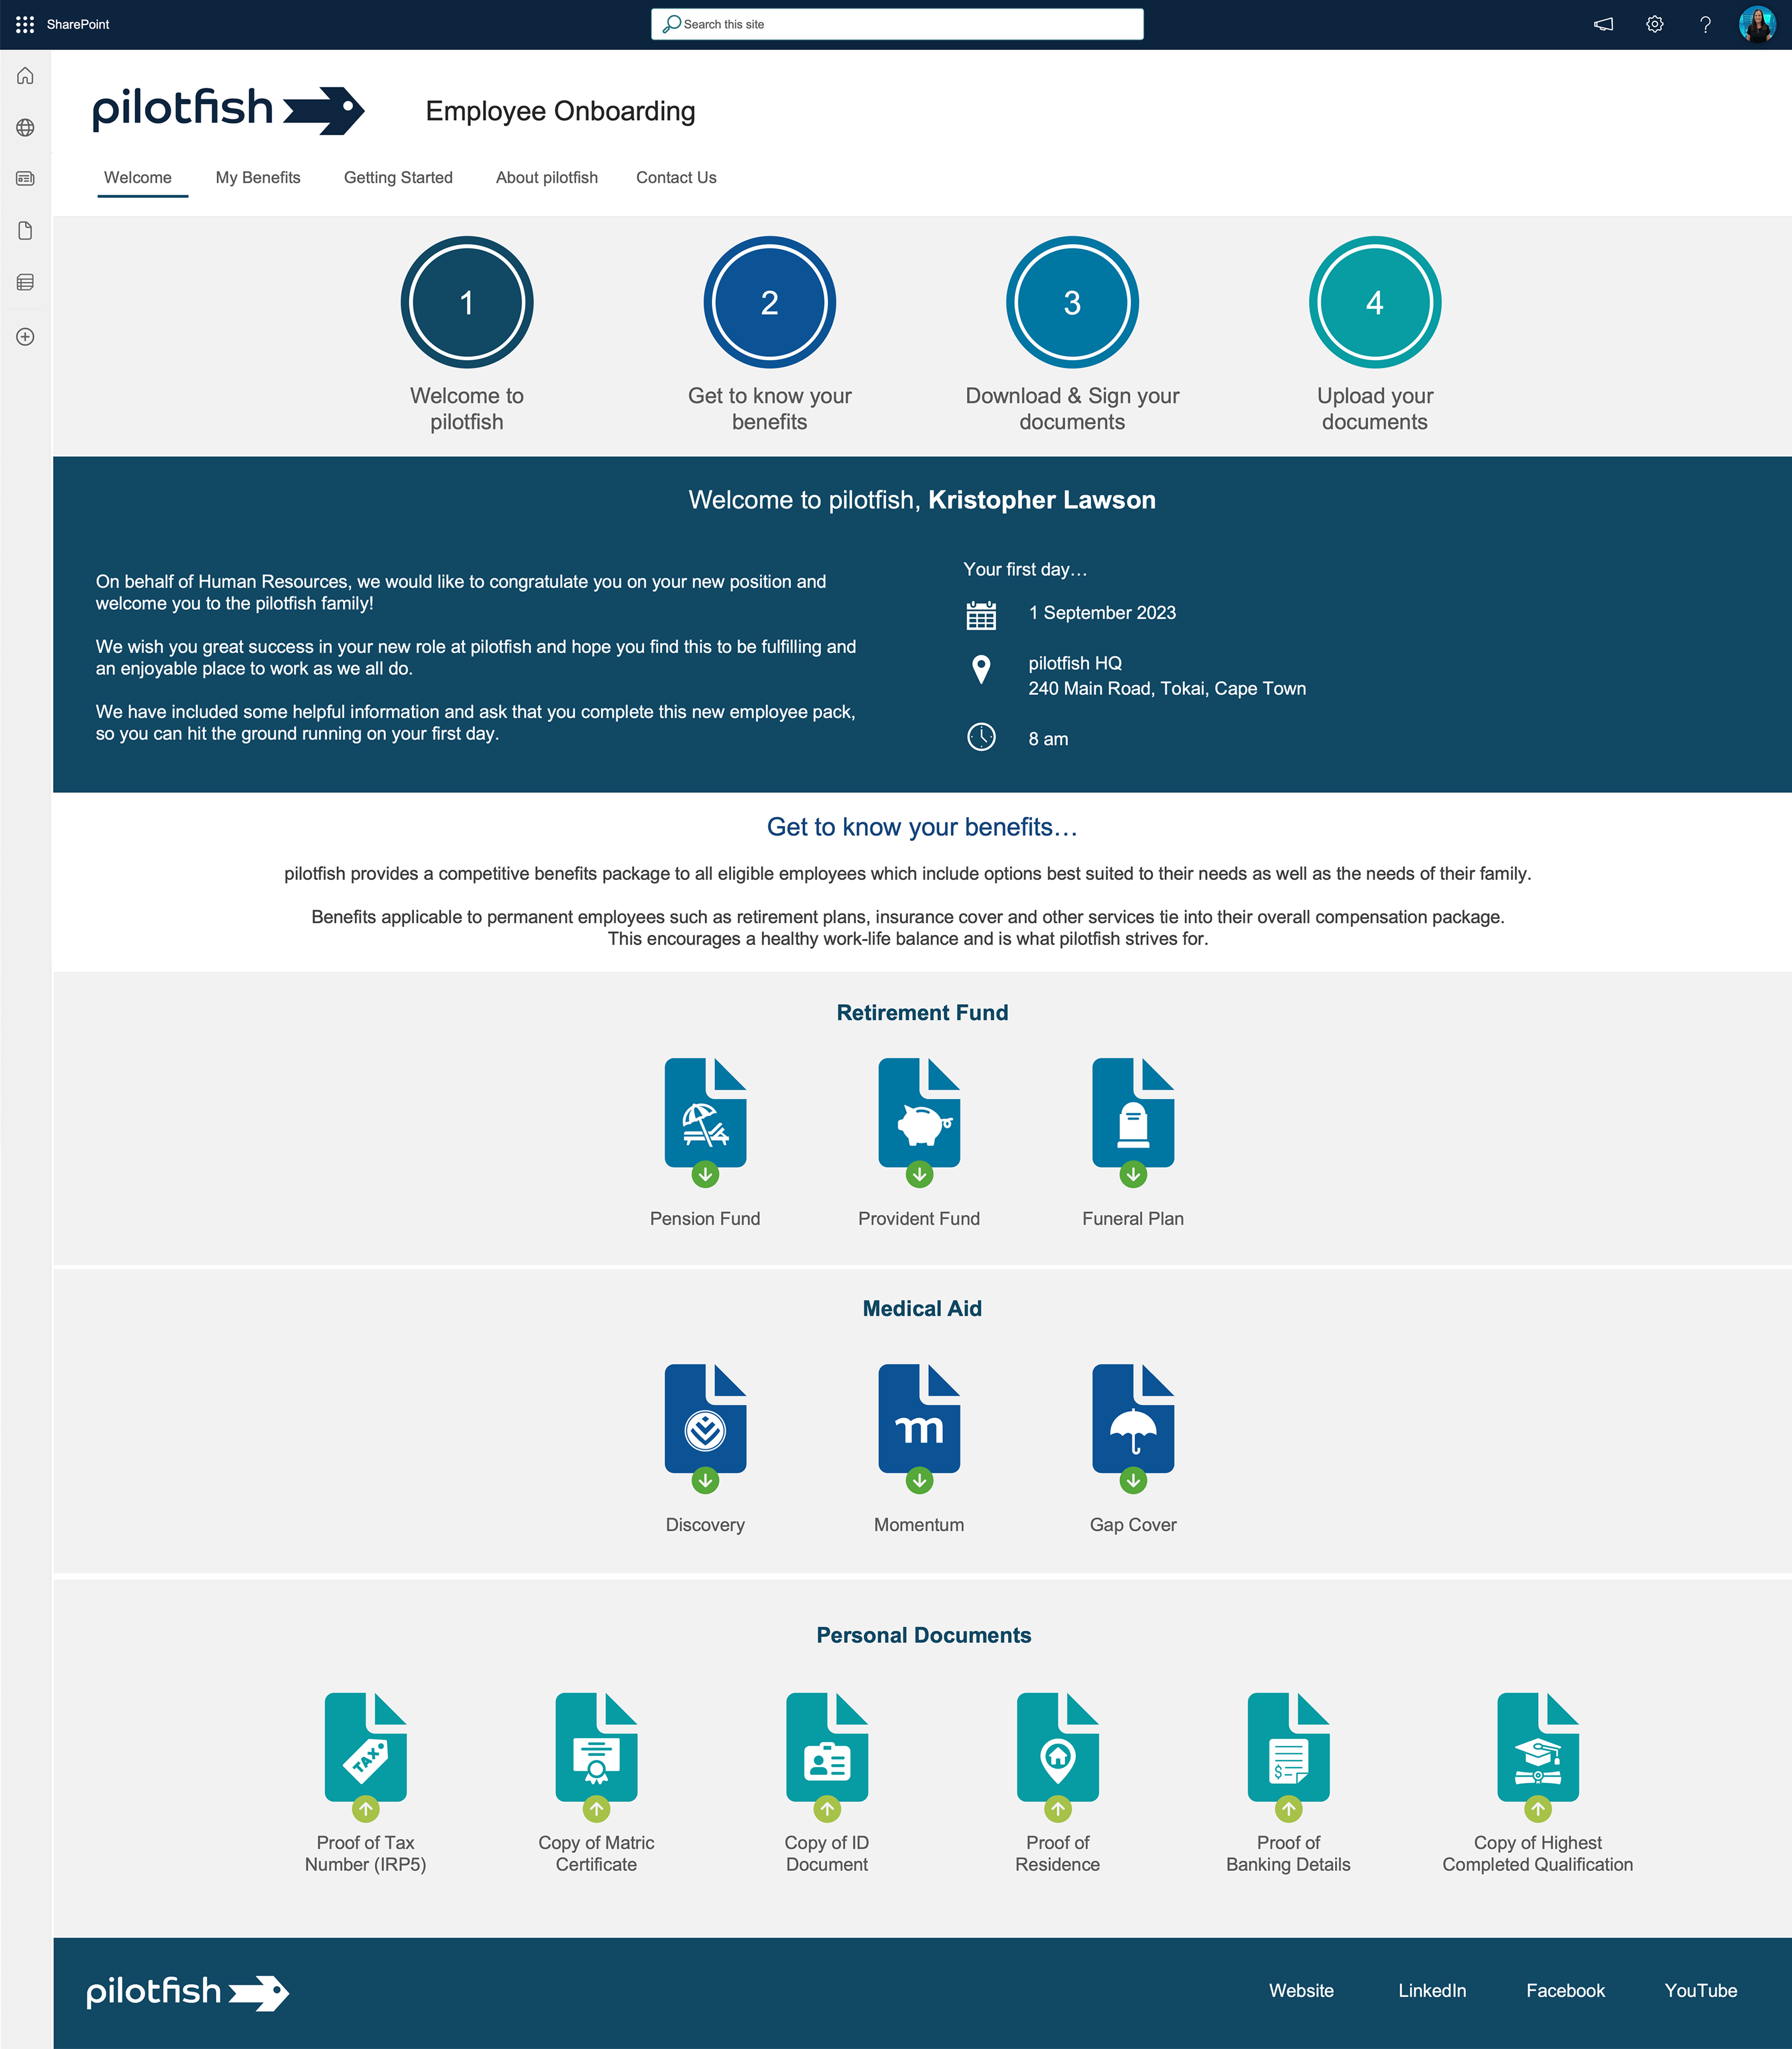Screen dimensions: 1792x2049
Task: Click the LinkedIn footer link
Action: (1432, 1990)
